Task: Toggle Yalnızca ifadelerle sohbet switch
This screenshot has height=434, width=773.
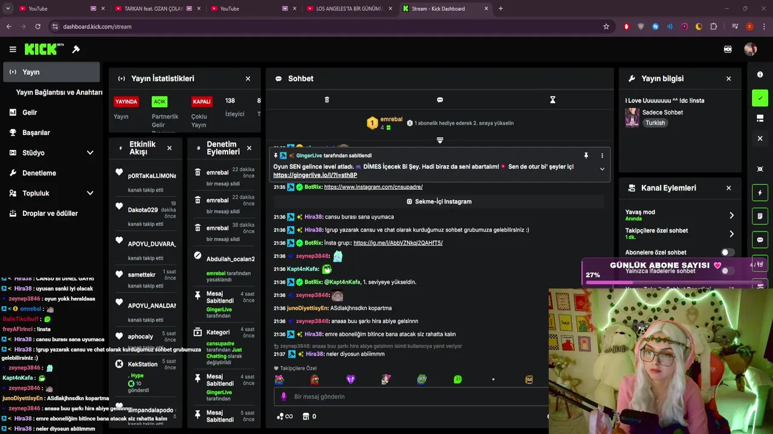Action: click(x=728, y=271)
